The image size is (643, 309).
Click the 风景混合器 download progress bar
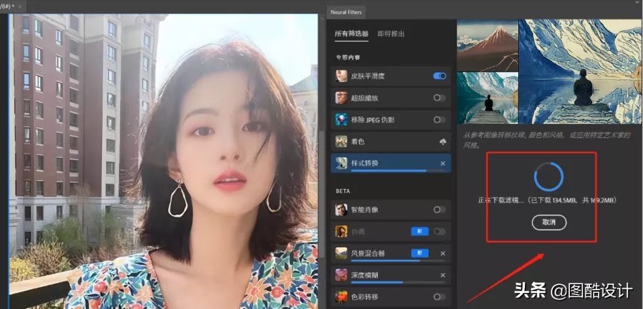coord(398,260)
